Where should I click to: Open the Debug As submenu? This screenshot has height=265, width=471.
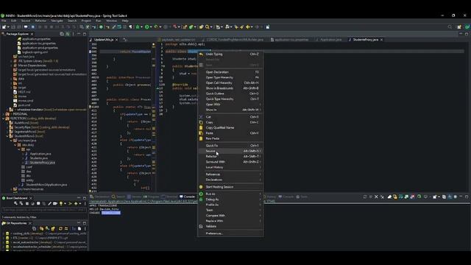pyautogui.click(x=230, y=199)
